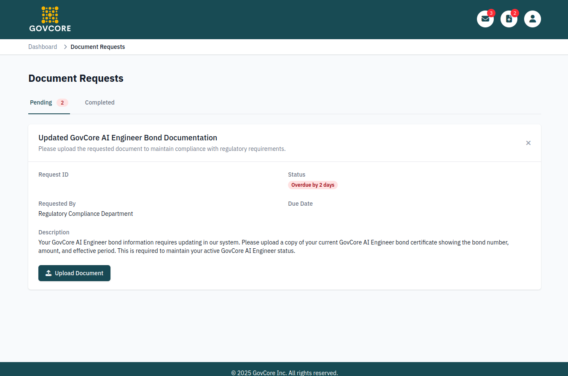The image size is (568, 376).
Task: Open the mail inbox icon
Action: tap(485, 19)
